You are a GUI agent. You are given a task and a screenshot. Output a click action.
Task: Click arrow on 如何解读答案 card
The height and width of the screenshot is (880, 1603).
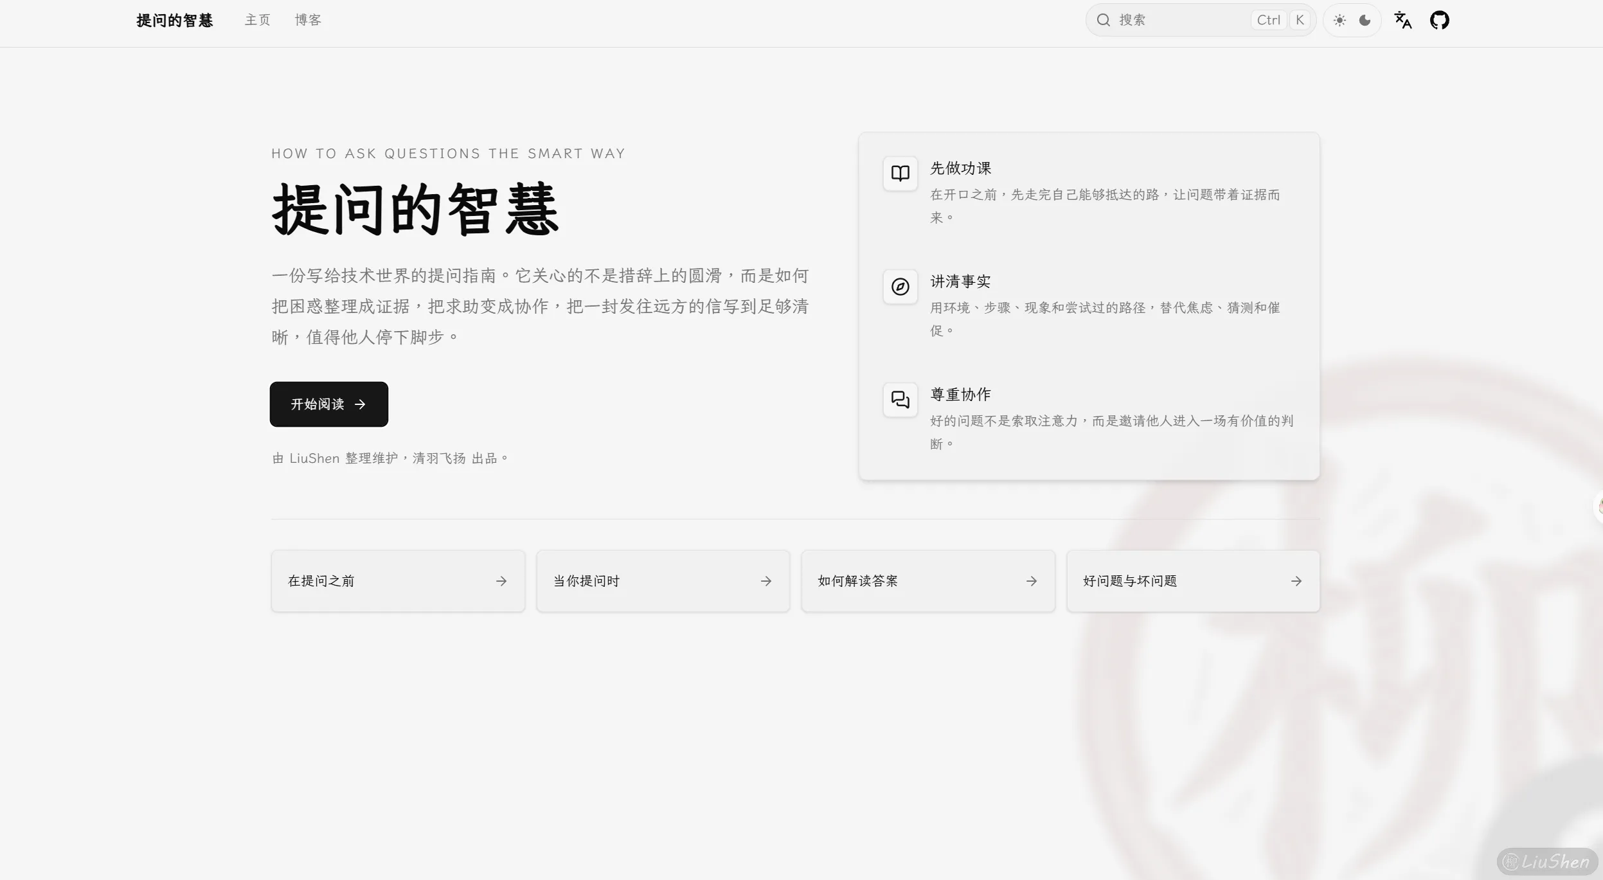pos(1032,581)
